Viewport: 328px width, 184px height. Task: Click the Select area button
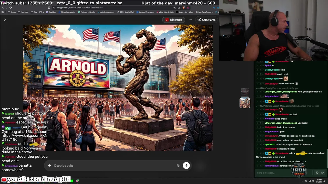coord(207,20)
